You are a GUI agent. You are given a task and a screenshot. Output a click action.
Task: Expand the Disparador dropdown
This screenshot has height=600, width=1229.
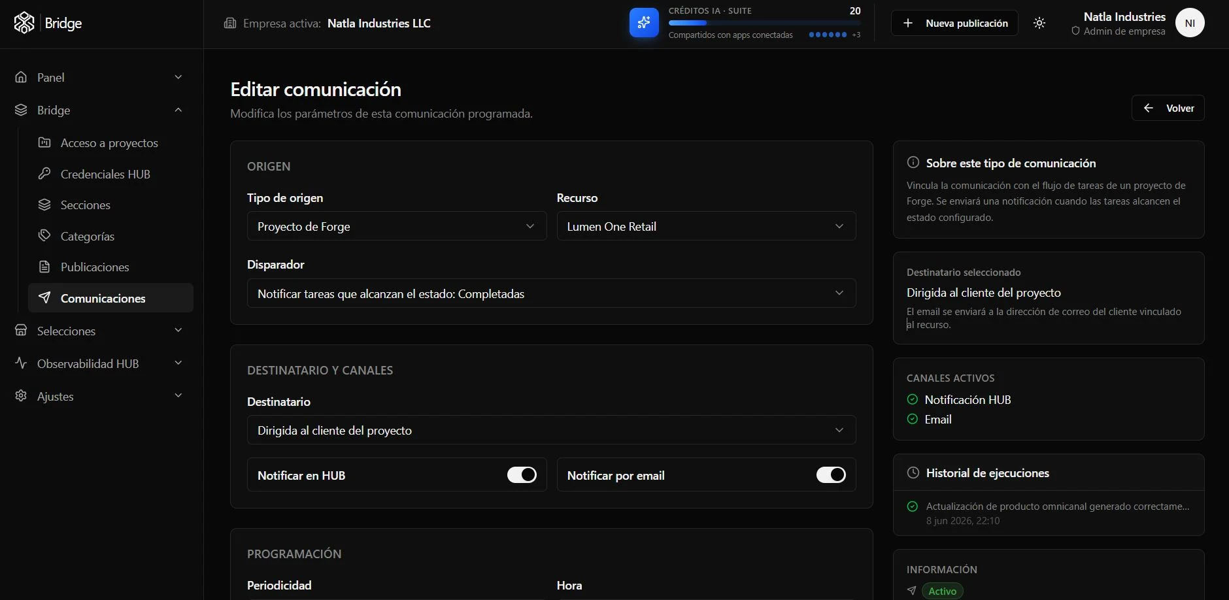click(552, 293)
